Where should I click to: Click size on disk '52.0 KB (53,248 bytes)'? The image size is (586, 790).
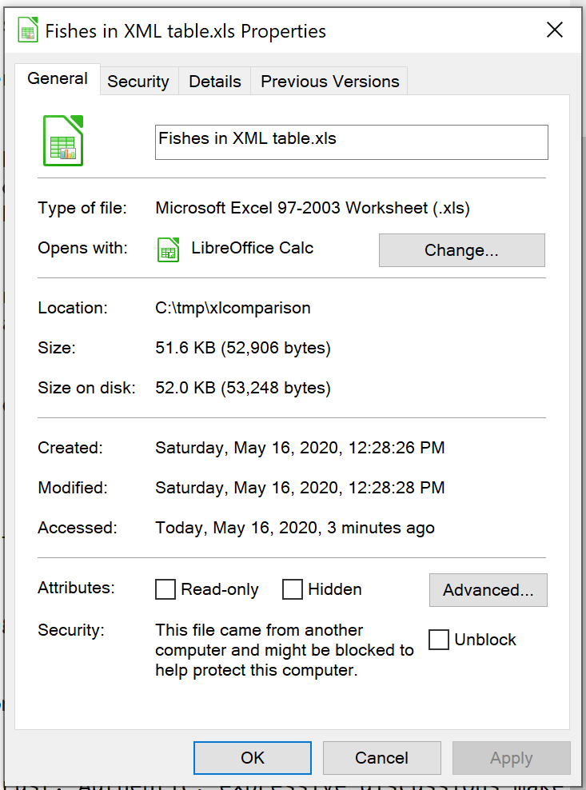(243, 388)
